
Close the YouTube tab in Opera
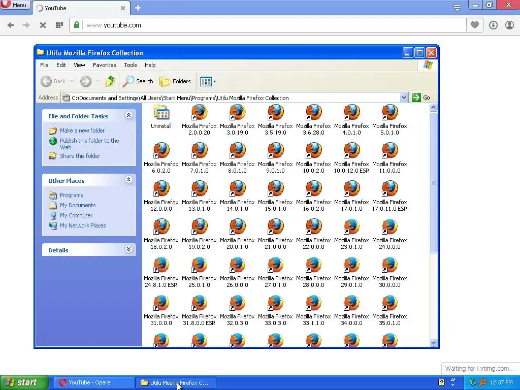click(123, 8)
